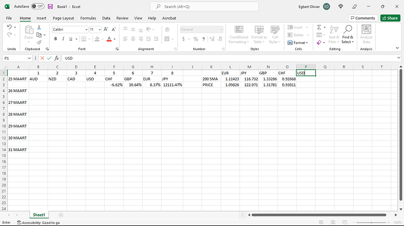404x226 pixels.
Task: Open Cell Styles gallery
Action: pyautogui.click(x=275, y=34)
